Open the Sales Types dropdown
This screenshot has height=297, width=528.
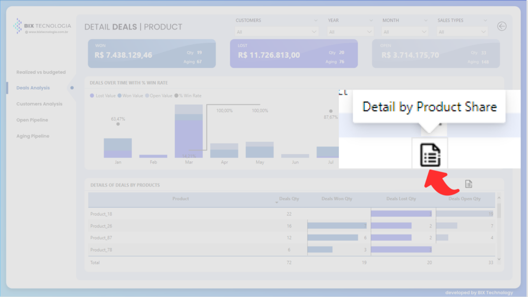coord(462,32)
